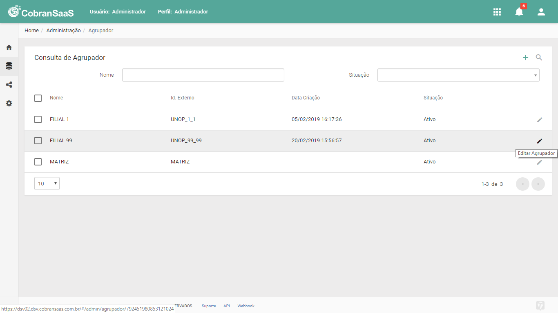Screen dimensions: 558x313
Task: Go to Home via sidebar house icon
Action: (x=9, y=47)
